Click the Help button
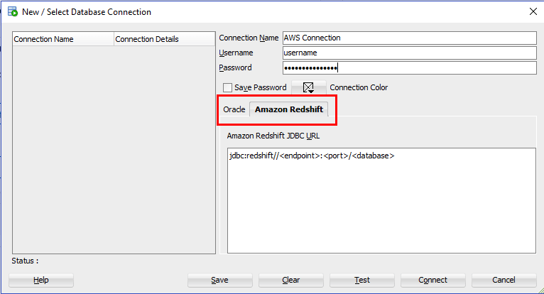Viewport: 544px width, 294px height. point(41,280)
